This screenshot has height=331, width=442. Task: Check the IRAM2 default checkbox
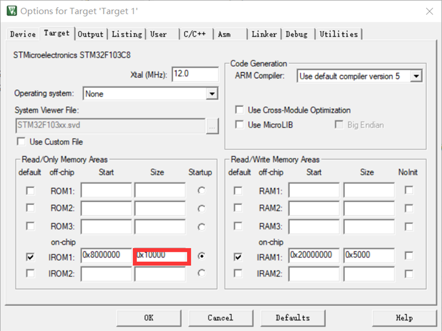point(238,273)
